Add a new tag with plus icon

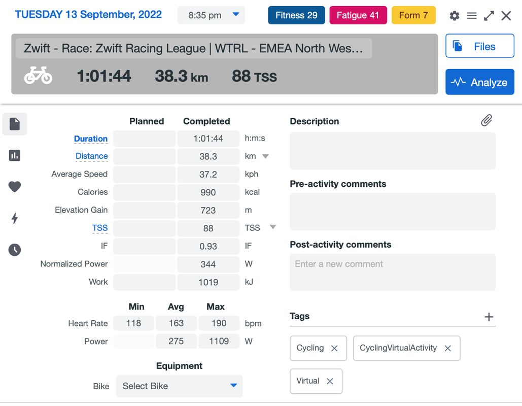[x=489, y=317]
